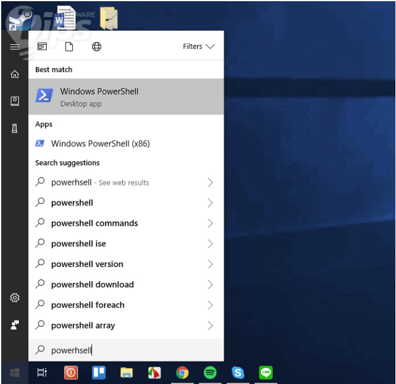Expand the Filters dropdown
396x384 pixels.
coord(199,47)
